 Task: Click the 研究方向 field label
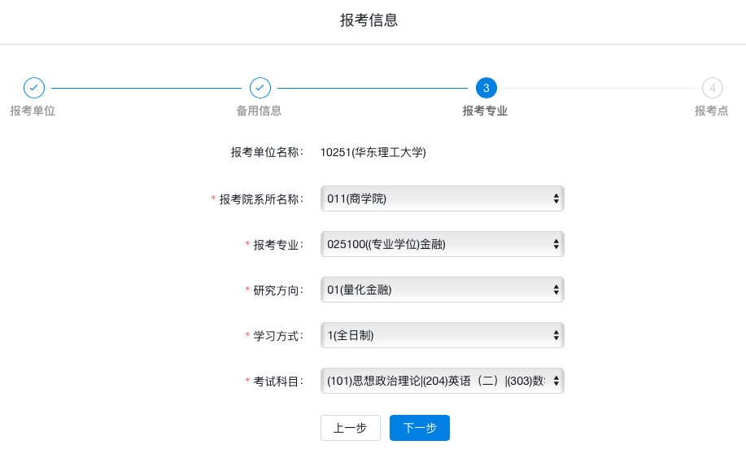(x=278, y=290)
